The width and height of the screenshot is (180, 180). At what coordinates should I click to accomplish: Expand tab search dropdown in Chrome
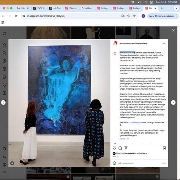[x=176, y=8]
